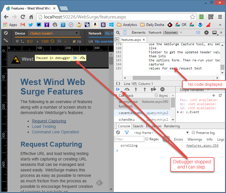Filter console by Errors

[179, 139]
